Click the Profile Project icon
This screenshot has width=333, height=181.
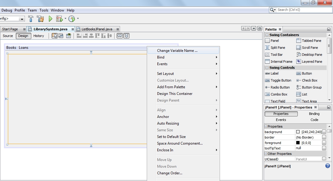(x=72, y=18)
